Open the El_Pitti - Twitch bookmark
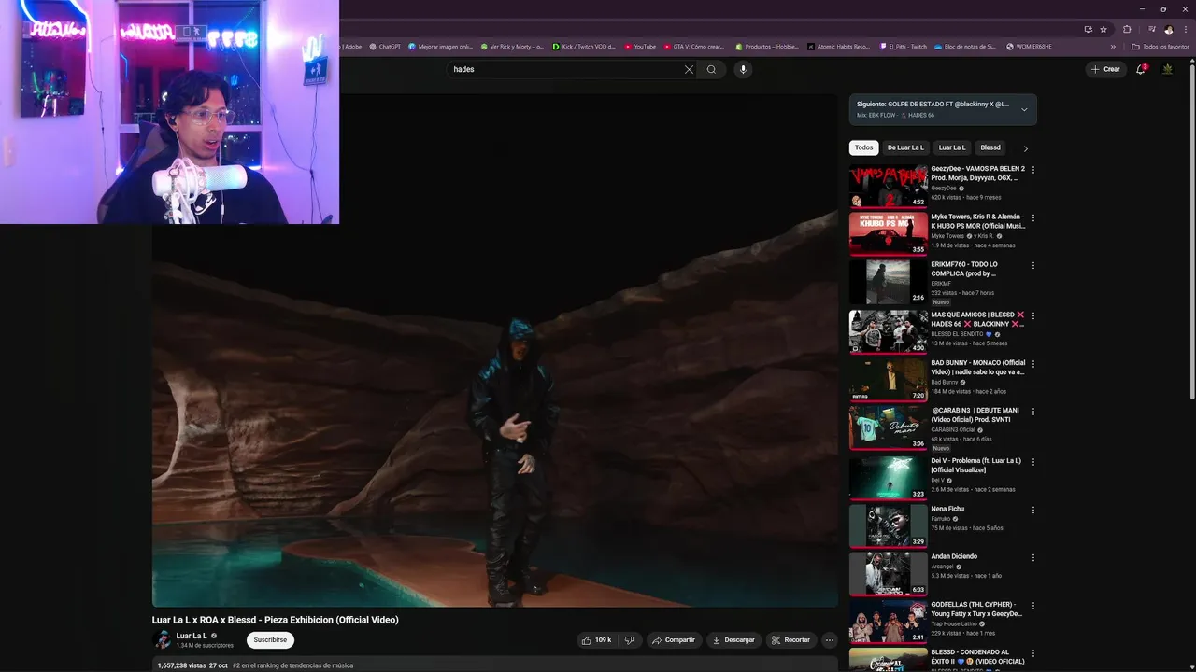 [904, 46]
